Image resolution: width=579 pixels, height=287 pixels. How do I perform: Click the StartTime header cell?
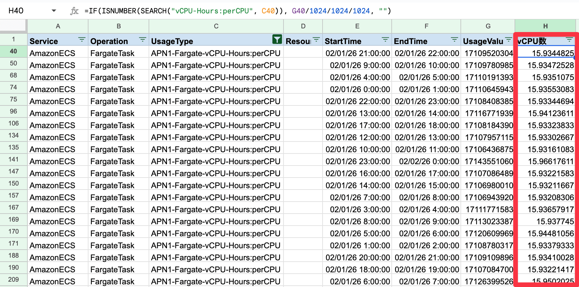[x=357, y=40]
